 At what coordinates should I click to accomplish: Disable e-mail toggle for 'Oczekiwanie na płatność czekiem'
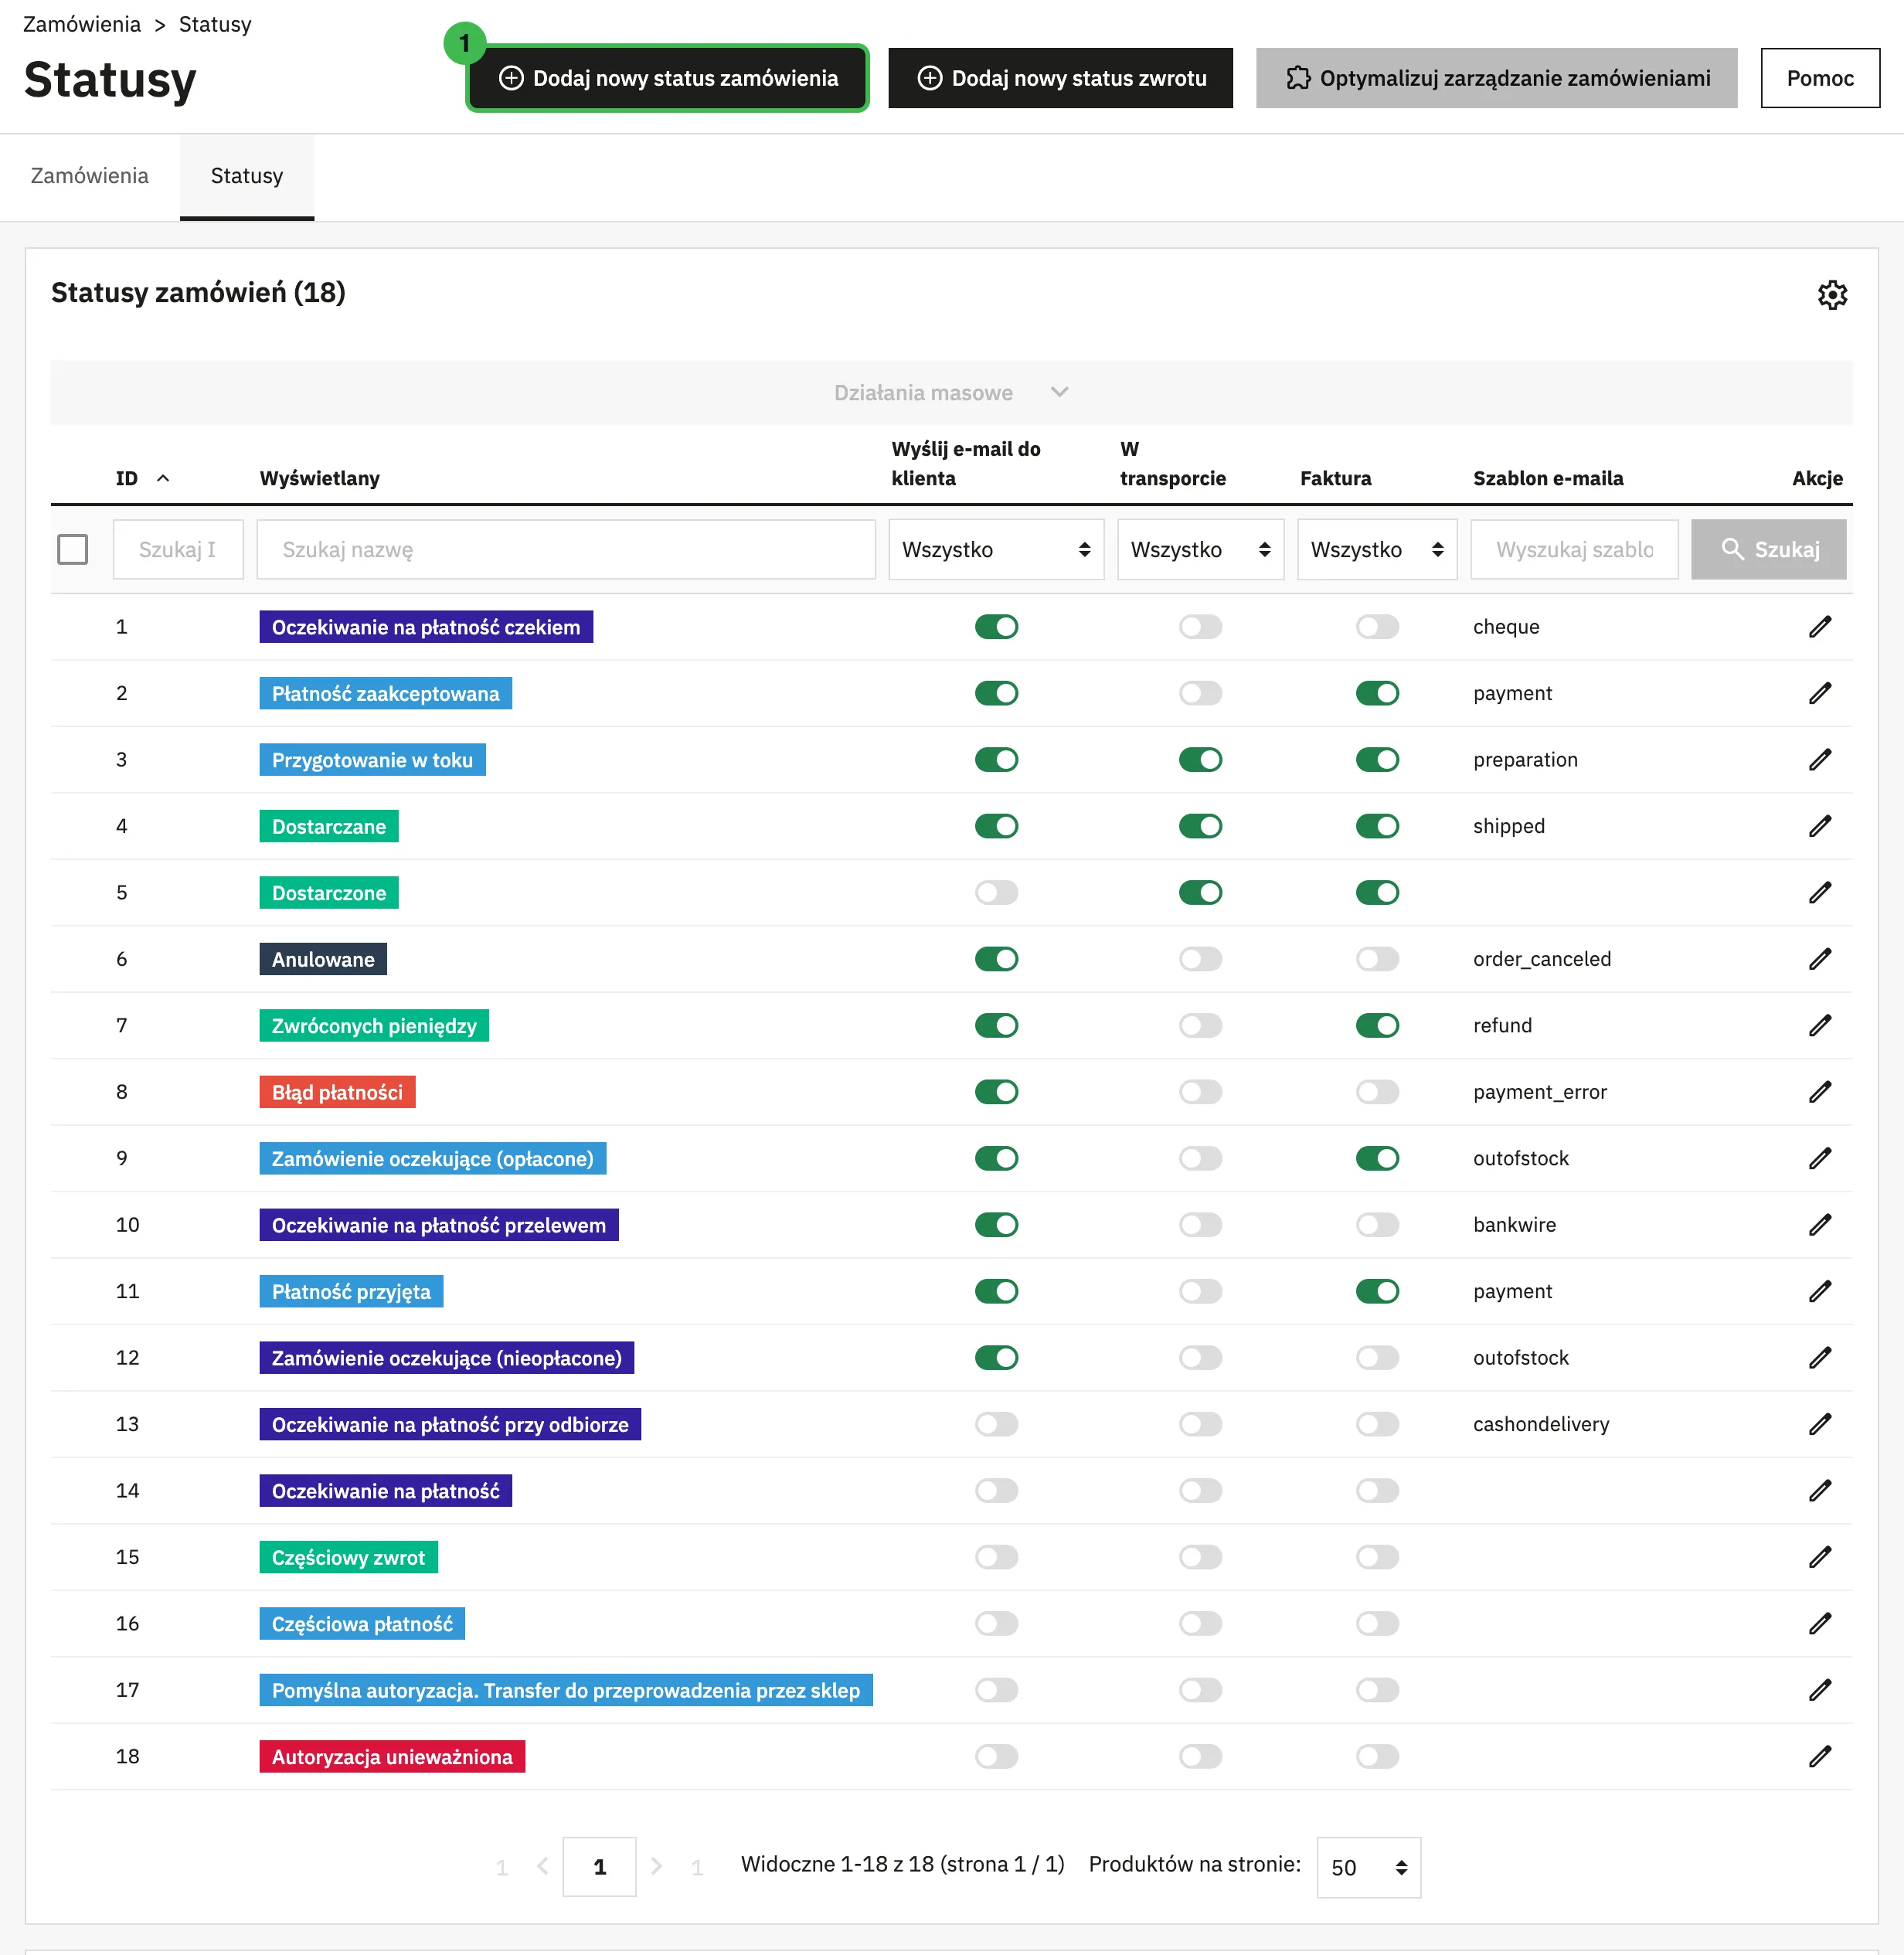coord(996,627)
